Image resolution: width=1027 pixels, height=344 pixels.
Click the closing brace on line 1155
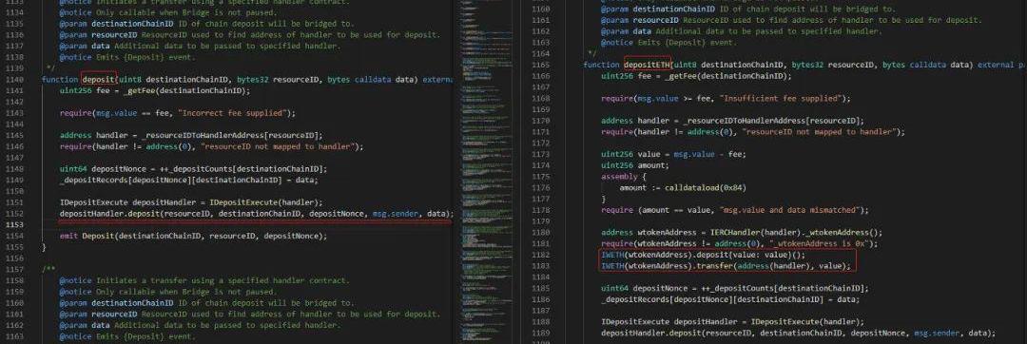(x=44, y=247)
